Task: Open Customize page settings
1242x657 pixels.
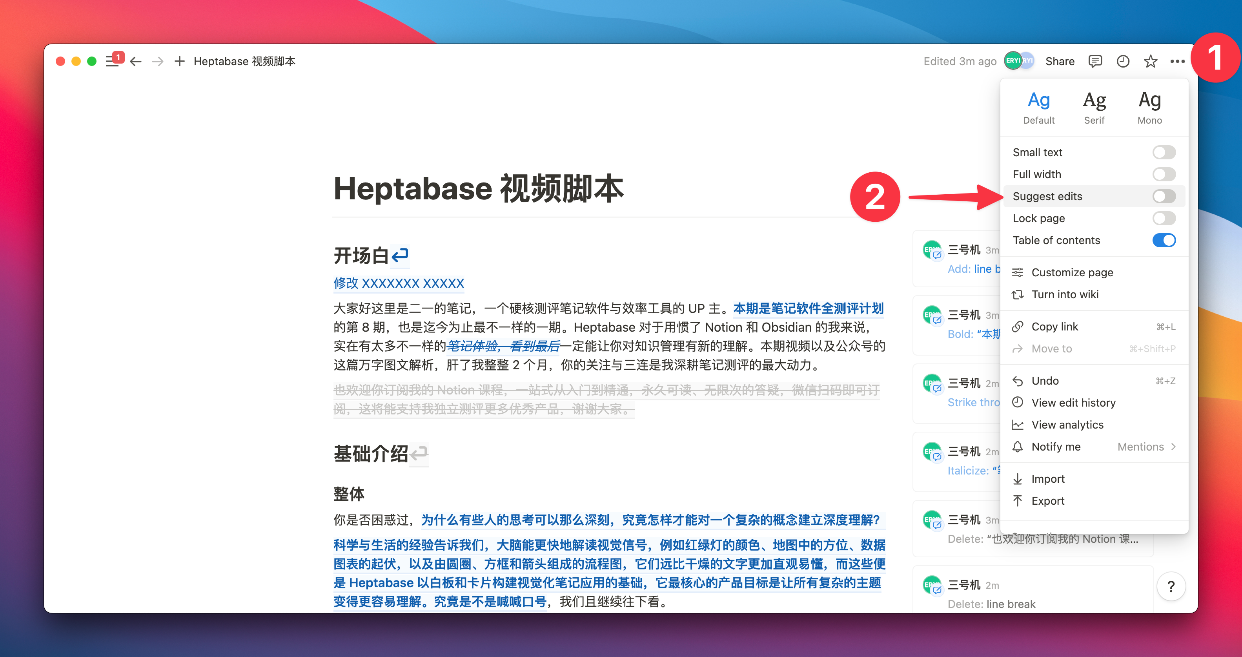Action: tap(1072, 272)
